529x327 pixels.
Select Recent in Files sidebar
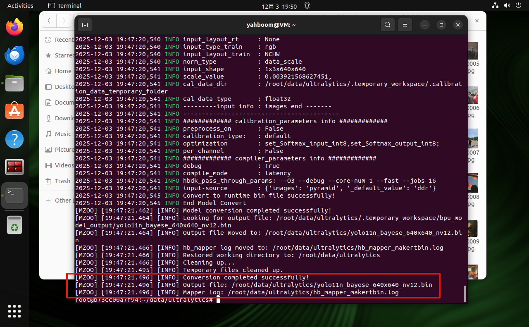60,40
